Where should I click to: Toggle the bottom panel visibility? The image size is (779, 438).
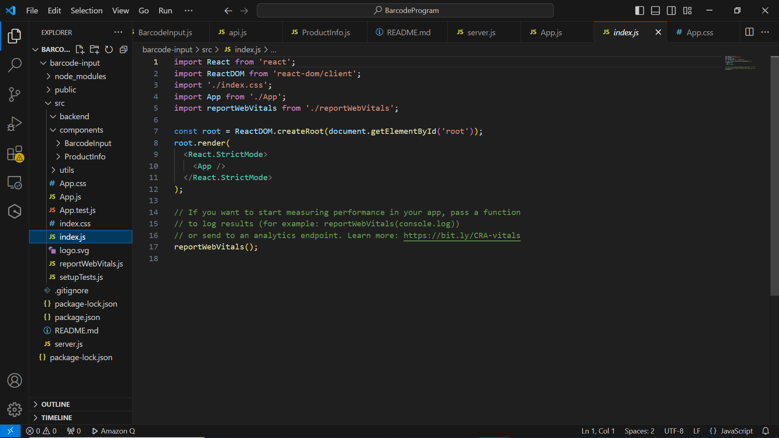[655, 11]
